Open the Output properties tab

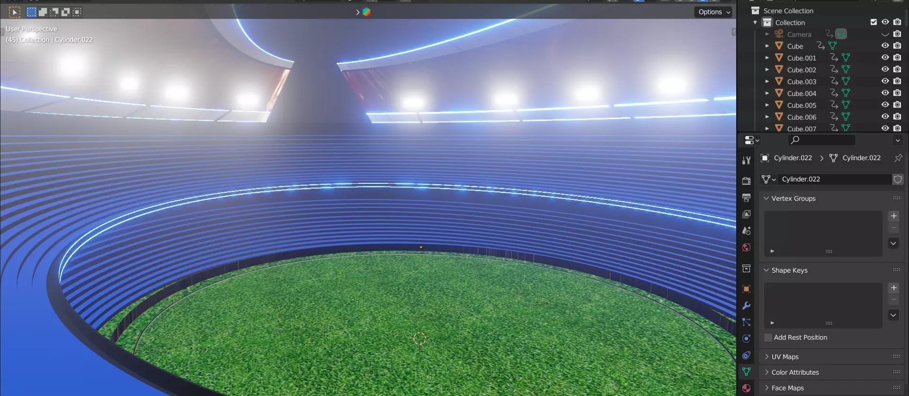[747, 198]
